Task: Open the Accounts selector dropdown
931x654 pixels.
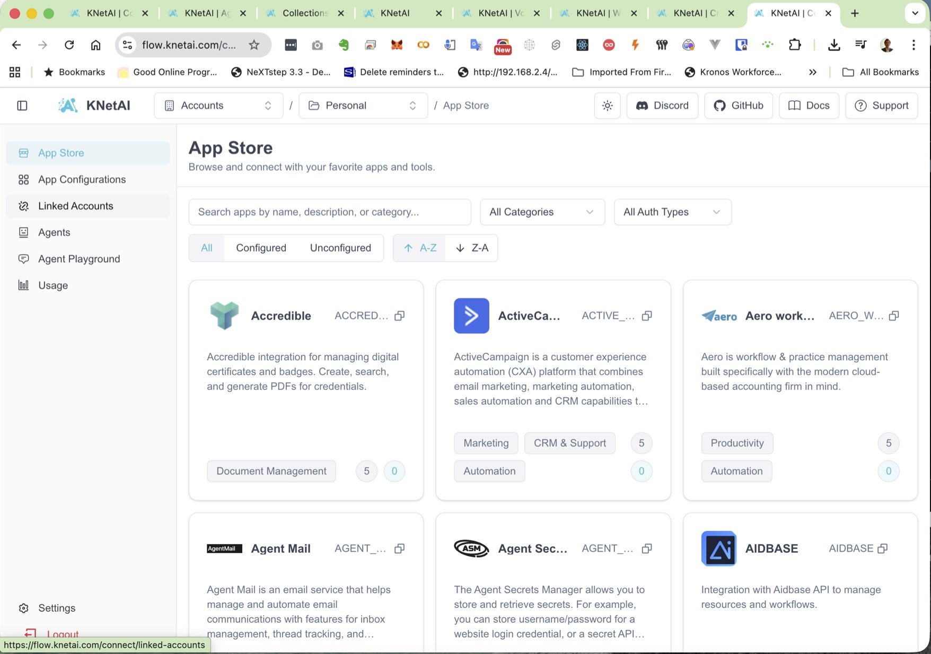Action: pyautogui.click(x=218, y=106)
